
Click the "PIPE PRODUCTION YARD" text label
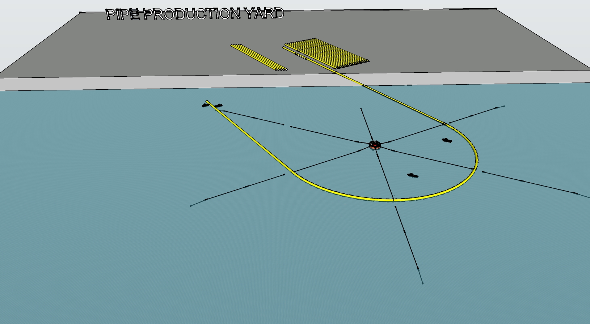(x=195, y=14)
